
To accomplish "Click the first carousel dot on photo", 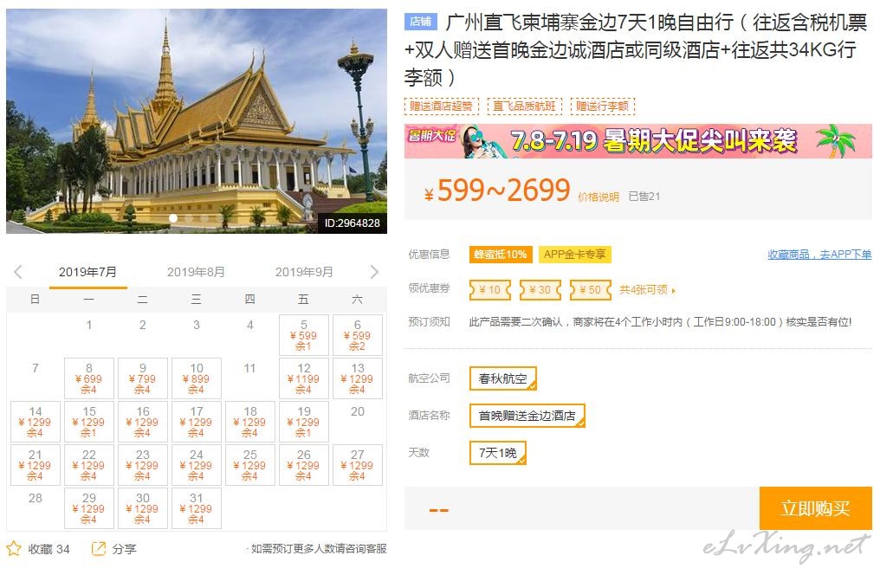I will (x=173, y=218).
